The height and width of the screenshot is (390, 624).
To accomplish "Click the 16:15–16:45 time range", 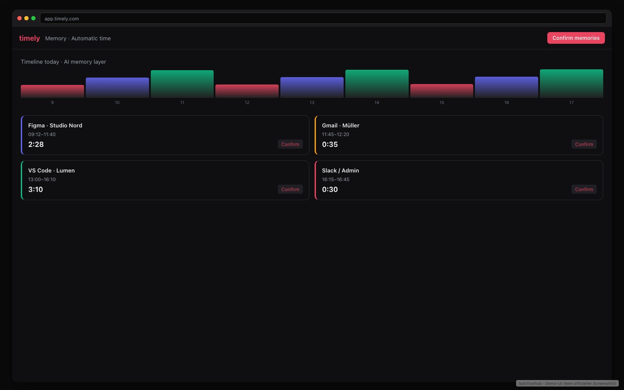I will pos(335,179).
